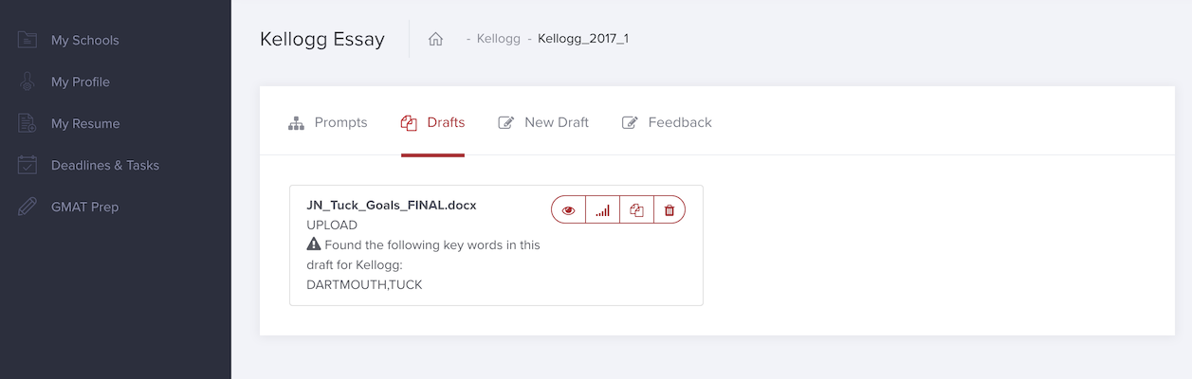Open My Profile link in sidebar
This screenshot has width=1192, height=379.
click(x=81, y=82)
